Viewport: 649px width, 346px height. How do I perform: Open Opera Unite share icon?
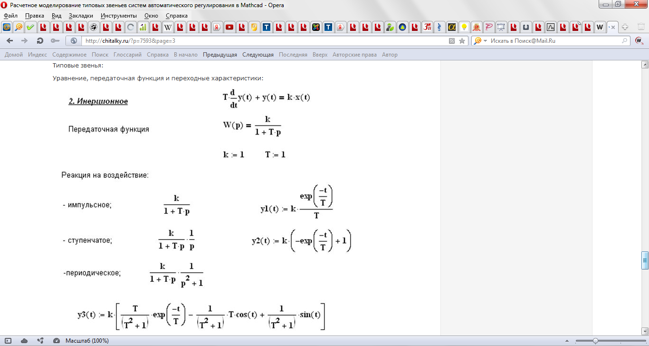(40, 341)
